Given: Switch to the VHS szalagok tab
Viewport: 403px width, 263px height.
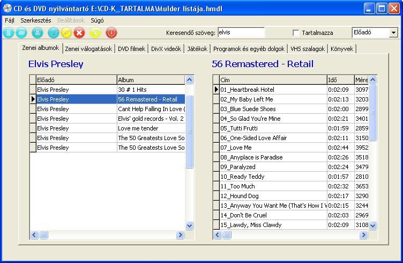Looking at the screenshot, I should pyautogui.click(x=308, y=49).
